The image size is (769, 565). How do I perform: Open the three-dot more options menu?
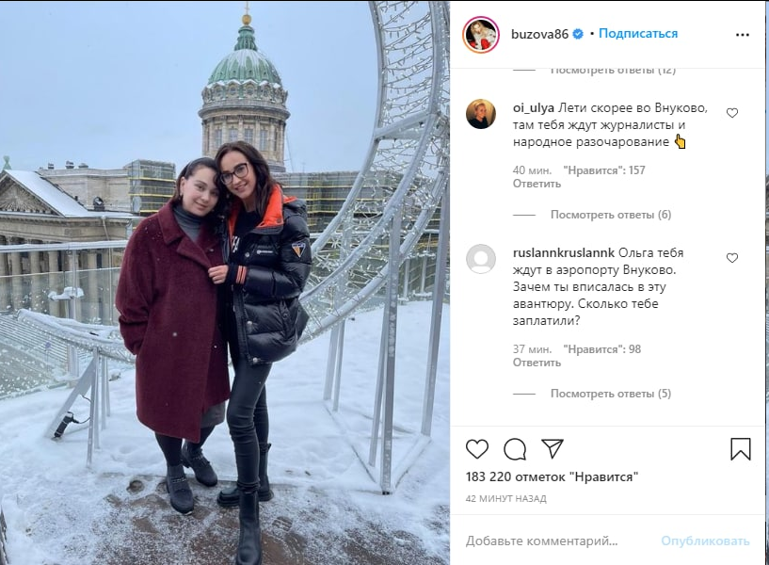[x=743, y=35]
